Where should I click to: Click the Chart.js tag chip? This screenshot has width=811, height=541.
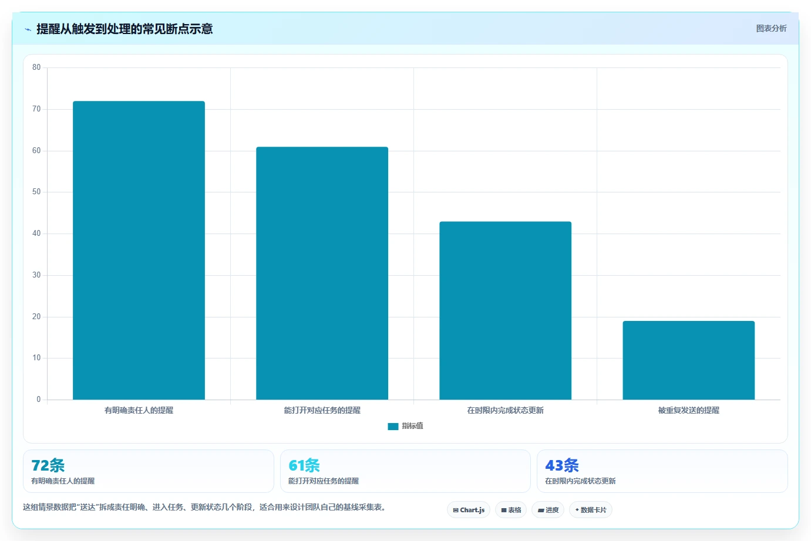click(469, 510)
